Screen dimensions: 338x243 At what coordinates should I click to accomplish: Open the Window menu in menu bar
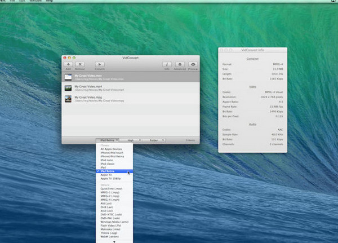pyautogui.click(x=35, y=2)
